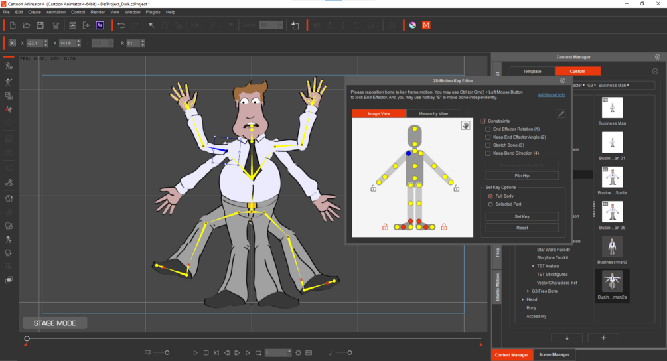Click the plus add button in Content Manager
Image resolution: width=667 pixels, height=361 pixels.
point(603,338)
